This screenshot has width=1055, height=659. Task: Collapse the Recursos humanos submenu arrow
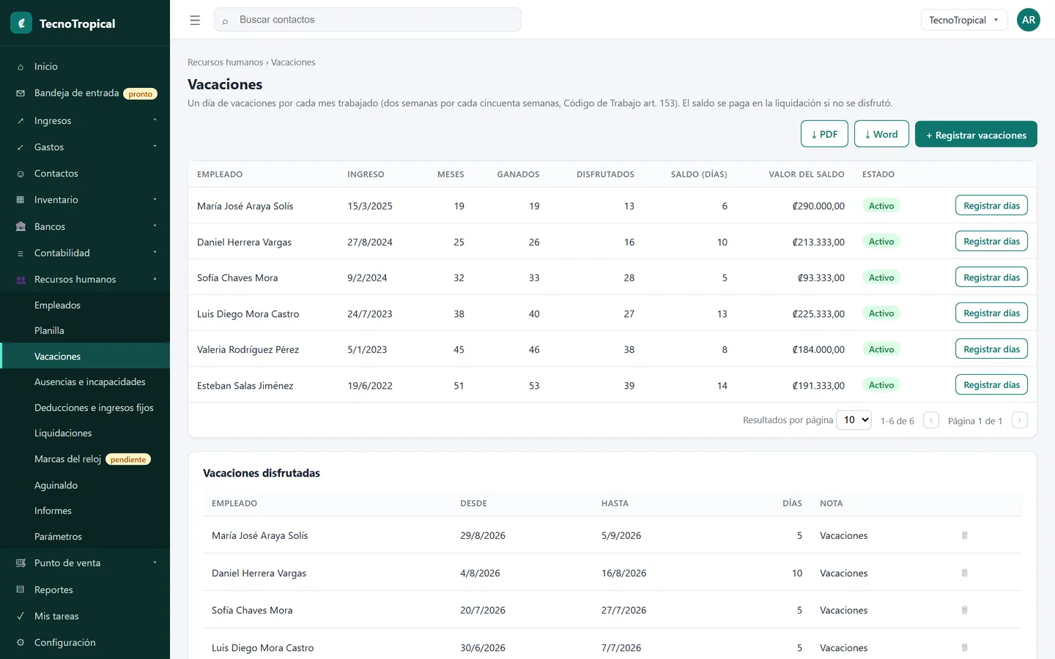155,279
